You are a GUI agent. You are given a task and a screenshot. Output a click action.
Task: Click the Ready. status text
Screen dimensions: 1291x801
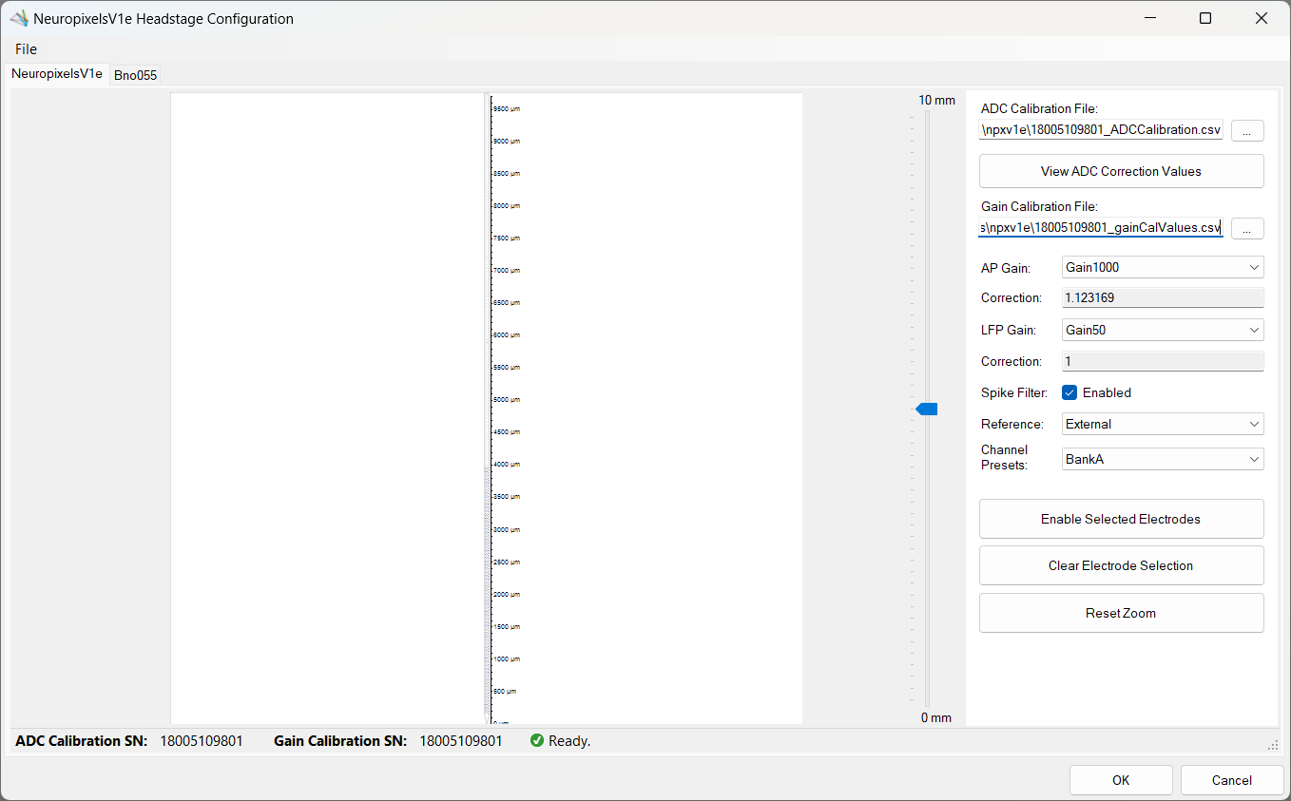pos(569,740)
